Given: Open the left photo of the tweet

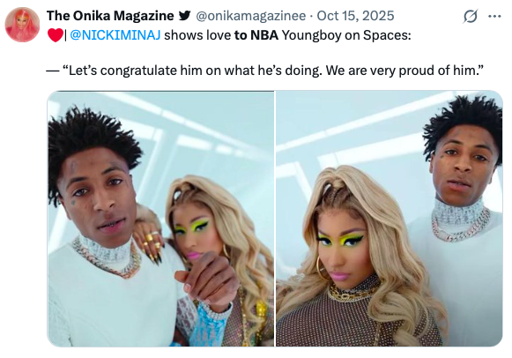Looking at the screenshot, I should click(160, 219).
